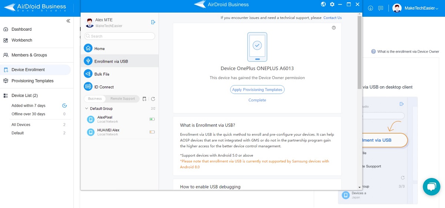Click the Complete link

pos(257,100)
